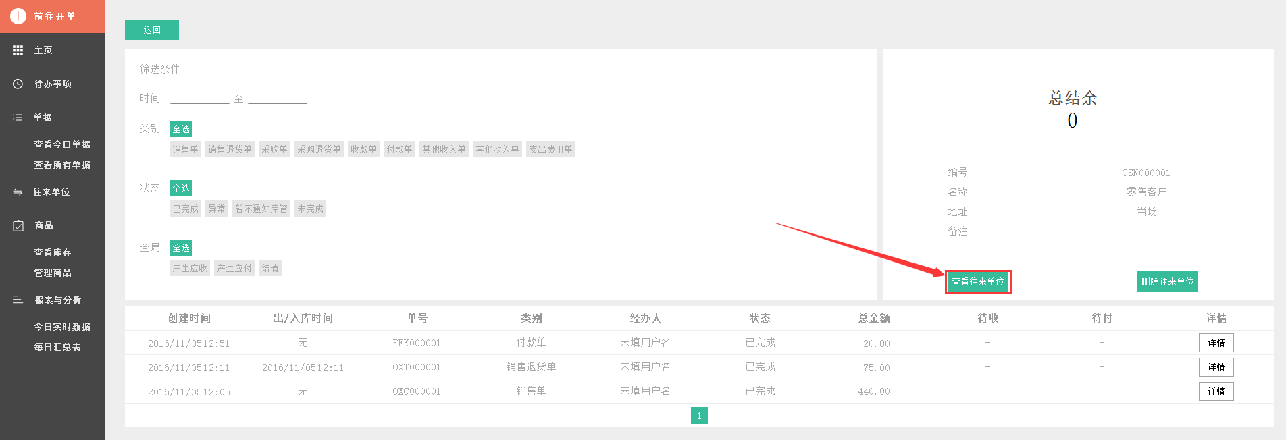Go to 每日汇总表 report
The height and width of the screenshot is (440, 1286).
coord(57,347)
